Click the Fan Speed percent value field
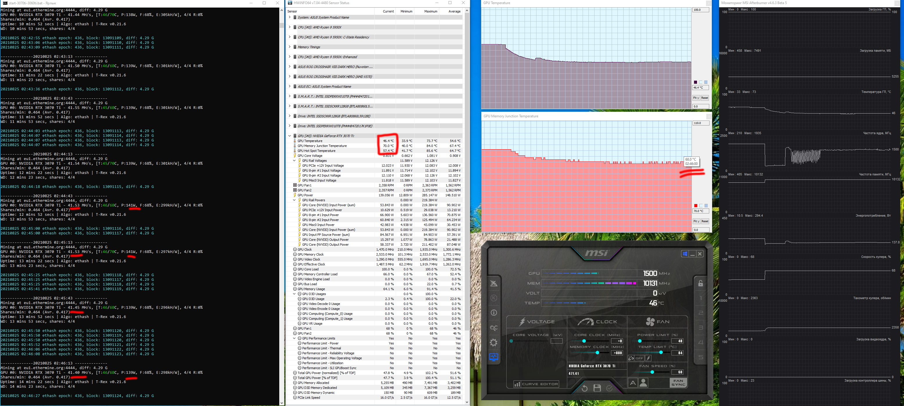904x406 pixels. tap(677, 372)
